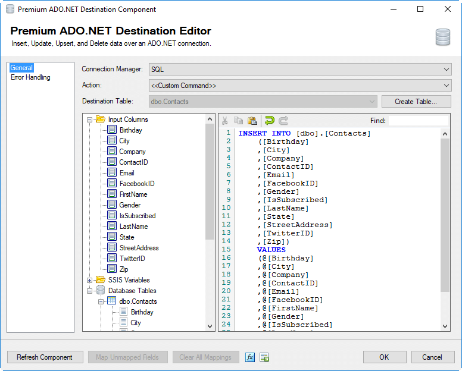Click the dbo.Contacts table grid icon
Screen dimensions: 462x371
(x=112, y=301)
